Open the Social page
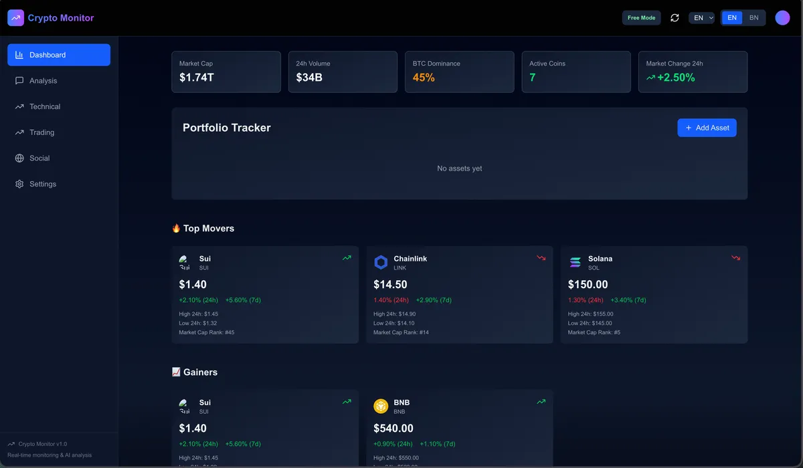 [59, 158]
